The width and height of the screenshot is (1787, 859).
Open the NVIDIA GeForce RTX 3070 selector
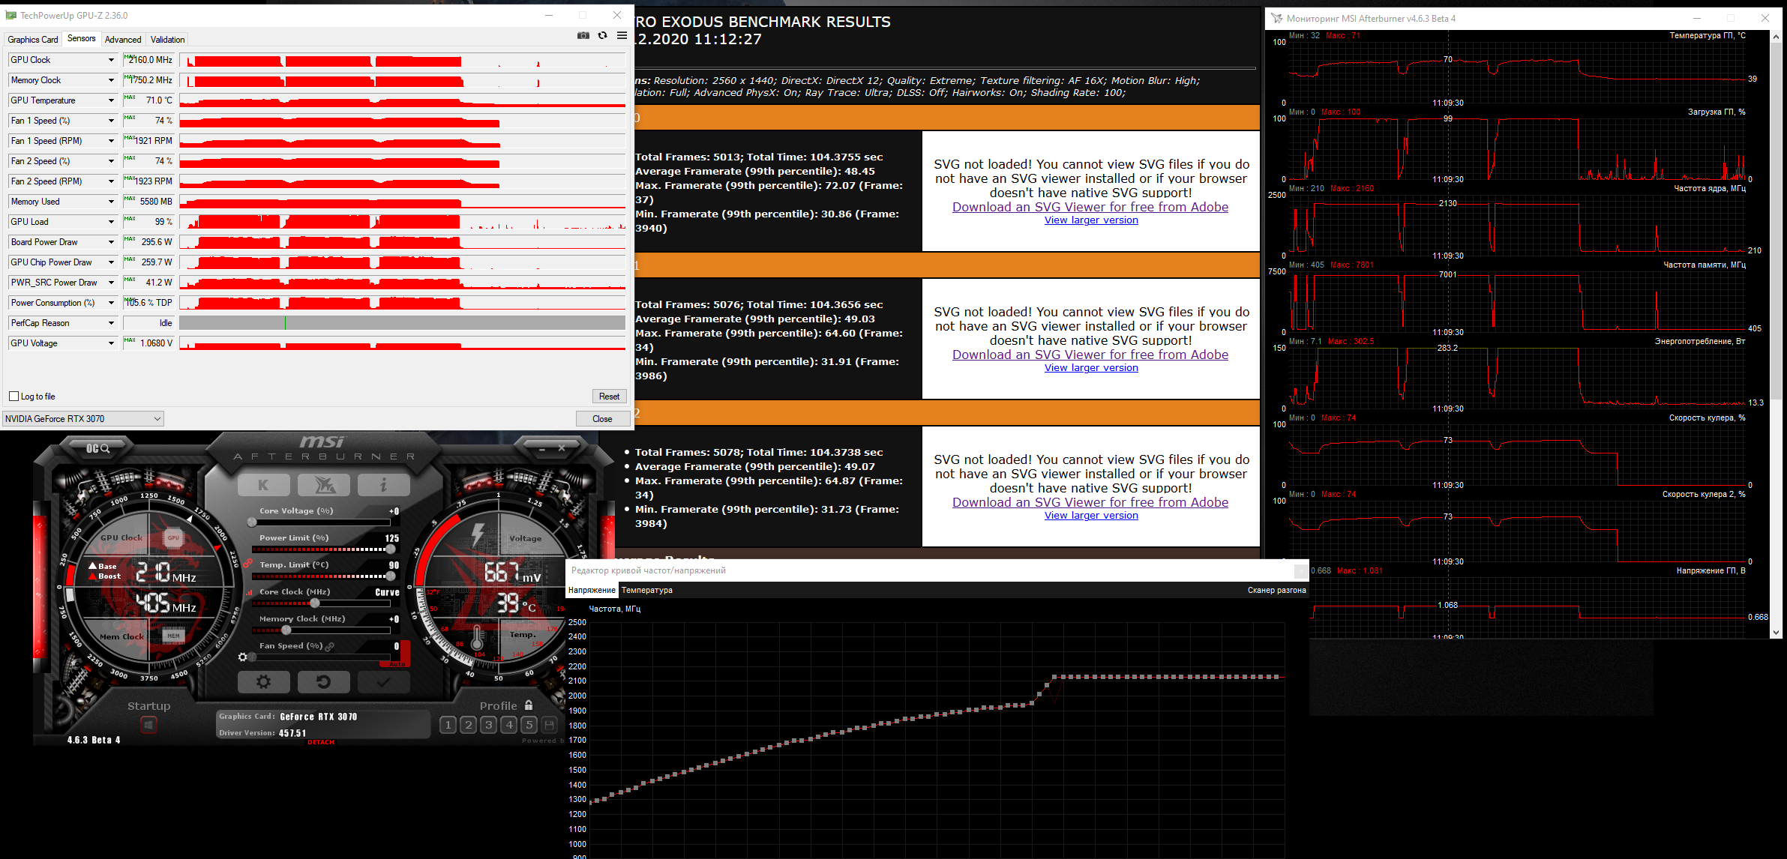82,419
